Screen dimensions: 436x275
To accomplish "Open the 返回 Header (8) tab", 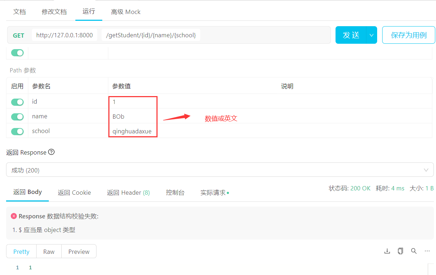I will [128, 192].
